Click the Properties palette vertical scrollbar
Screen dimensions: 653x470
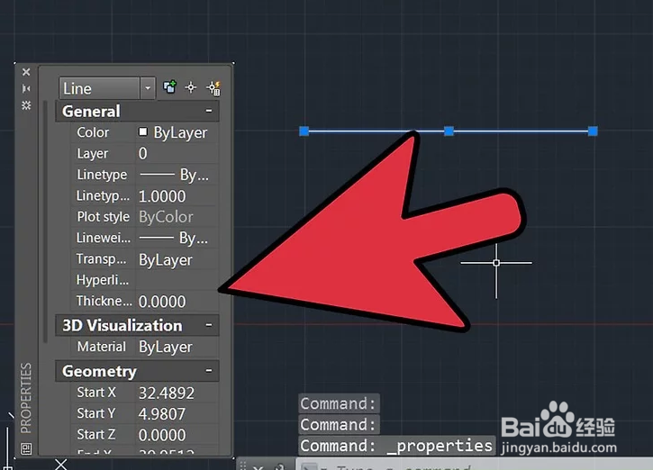click(x=45, y=221)
